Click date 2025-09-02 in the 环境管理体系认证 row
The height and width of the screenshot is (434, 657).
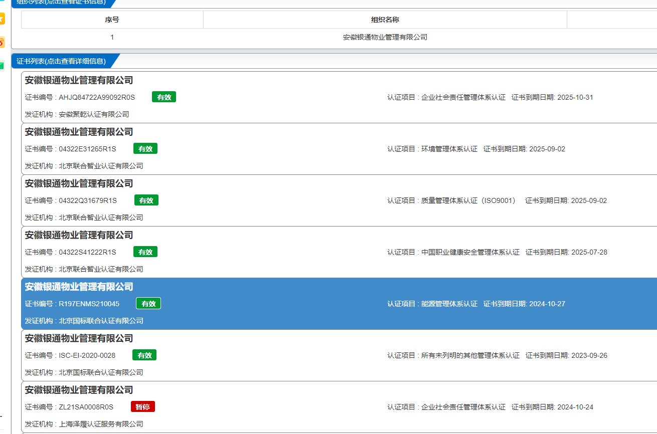click(x=547, y=149)
